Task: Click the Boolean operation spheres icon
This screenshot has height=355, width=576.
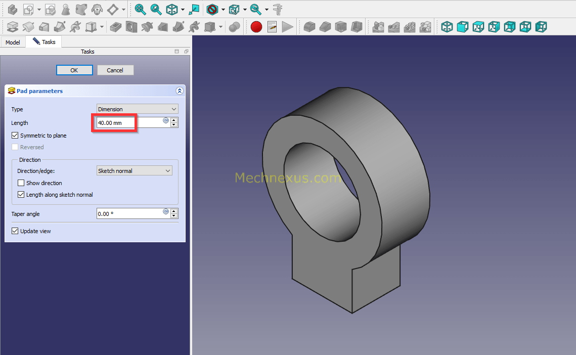Action: click(x=234, y=27)
